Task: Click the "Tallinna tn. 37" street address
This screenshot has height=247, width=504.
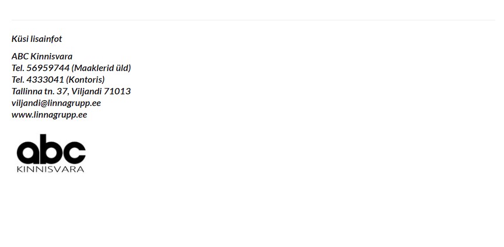Action: point(40,91)
